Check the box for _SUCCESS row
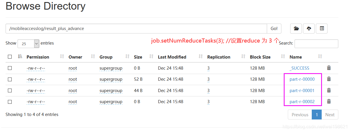Screen dimensions: 350x132 pyautogui.click(x=10, y=68)
